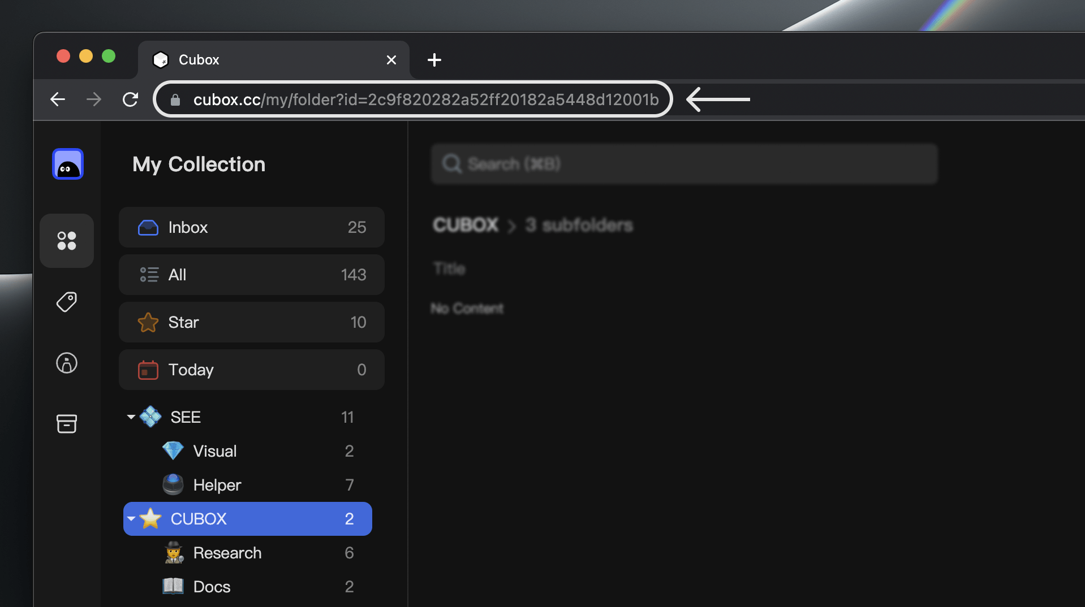Collapse the SEE folder tree arrow

pyautogui.click(x=131, y=417)
